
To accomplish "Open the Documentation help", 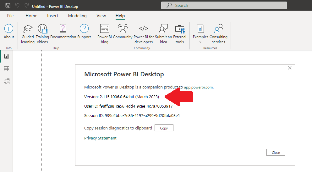I will pos(63,32).
